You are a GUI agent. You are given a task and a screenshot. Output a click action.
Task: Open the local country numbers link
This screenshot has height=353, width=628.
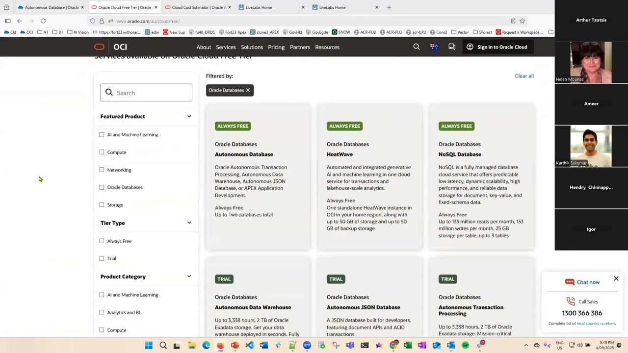coord(596,324)
